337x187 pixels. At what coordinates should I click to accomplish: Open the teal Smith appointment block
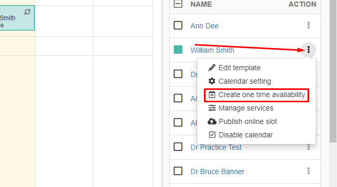[x=17, y=18]
